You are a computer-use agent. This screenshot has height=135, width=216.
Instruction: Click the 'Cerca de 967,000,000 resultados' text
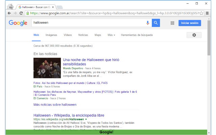coord(63,46)
